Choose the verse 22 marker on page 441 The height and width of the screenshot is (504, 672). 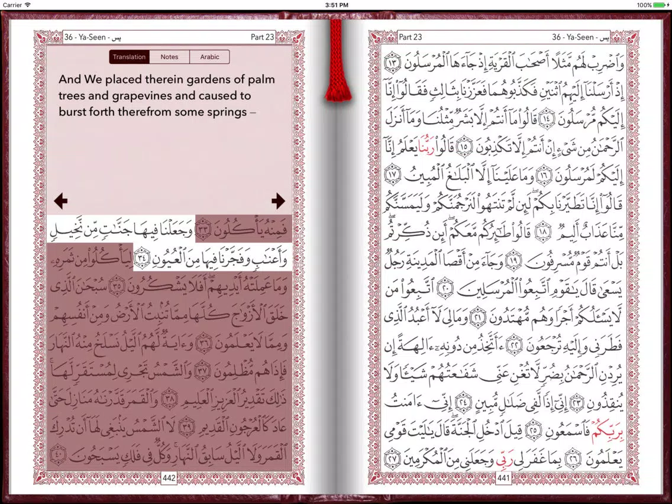click(514, 345)
